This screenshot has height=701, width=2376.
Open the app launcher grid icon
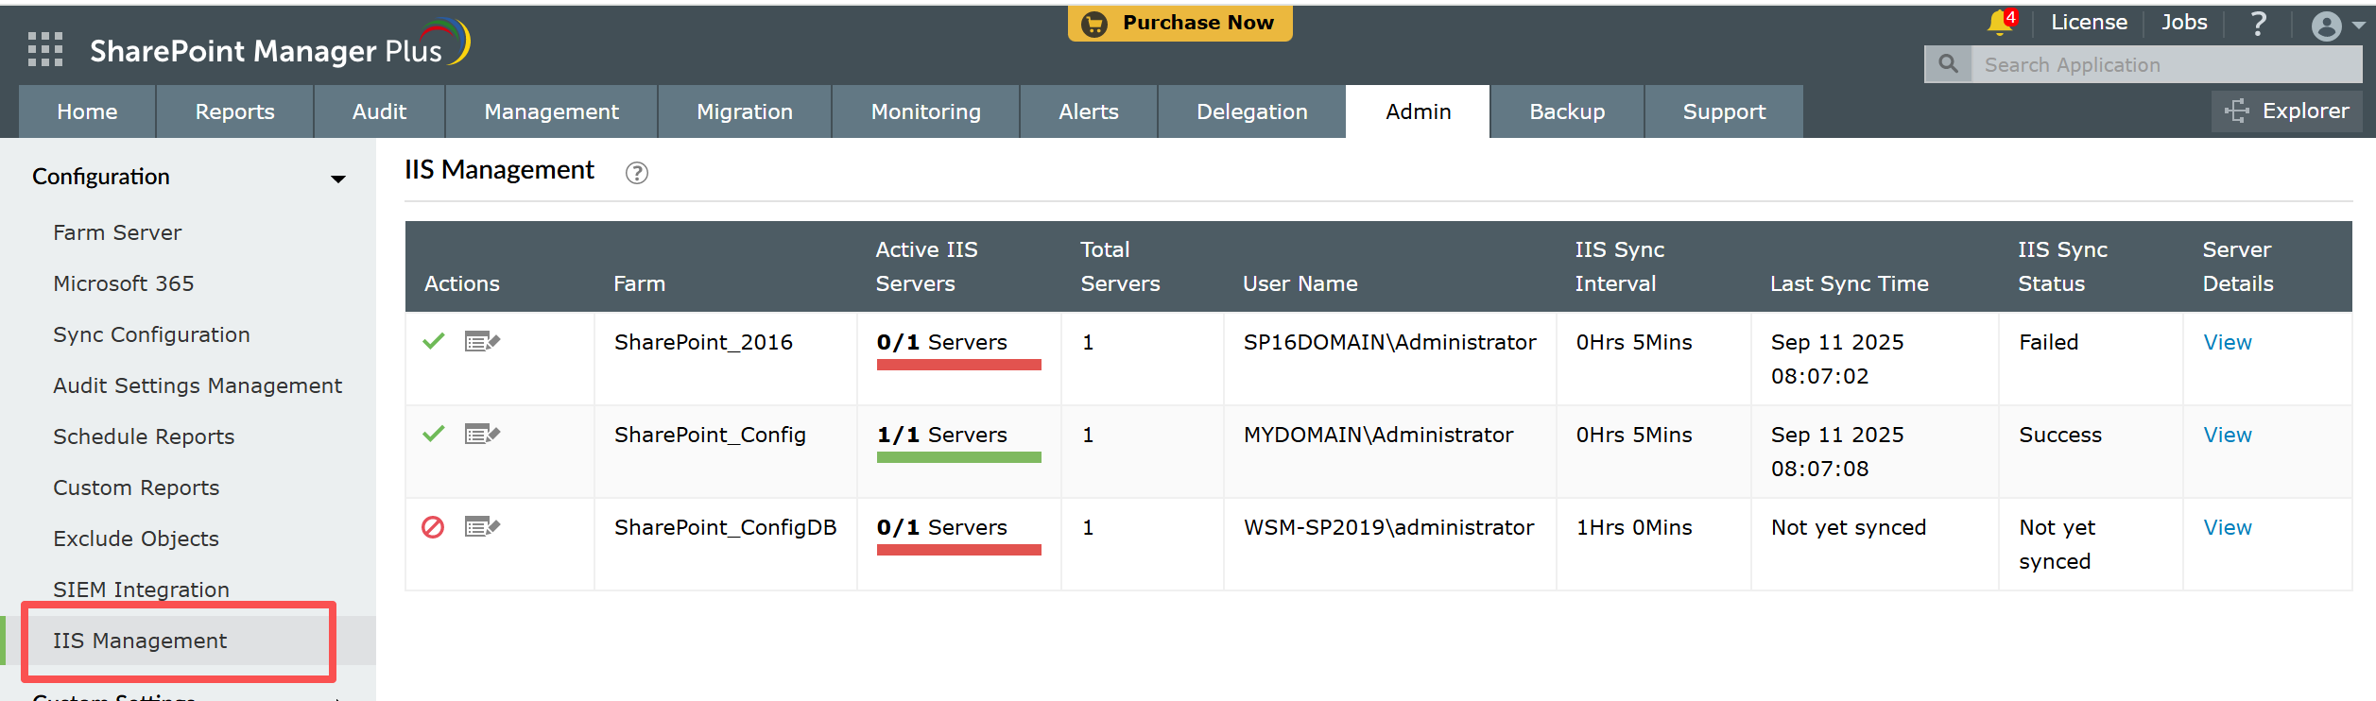(45, 49)
